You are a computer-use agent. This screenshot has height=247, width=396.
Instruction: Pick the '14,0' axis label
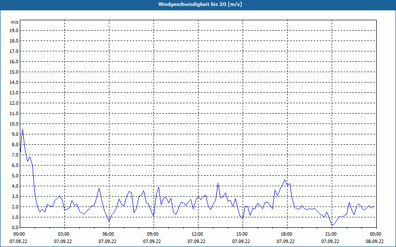pyautogui.click(x=14, y=82)
